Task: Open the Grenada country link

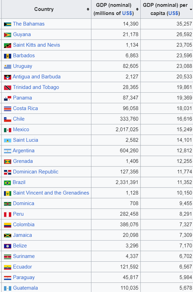Action: pos(23,161)
